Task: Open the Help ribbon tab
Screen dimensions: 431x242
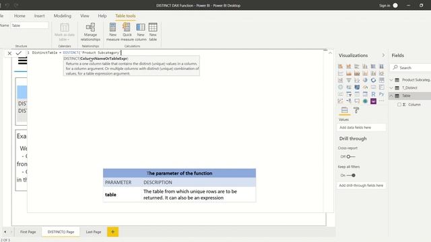Action: [x=102, y=16]
